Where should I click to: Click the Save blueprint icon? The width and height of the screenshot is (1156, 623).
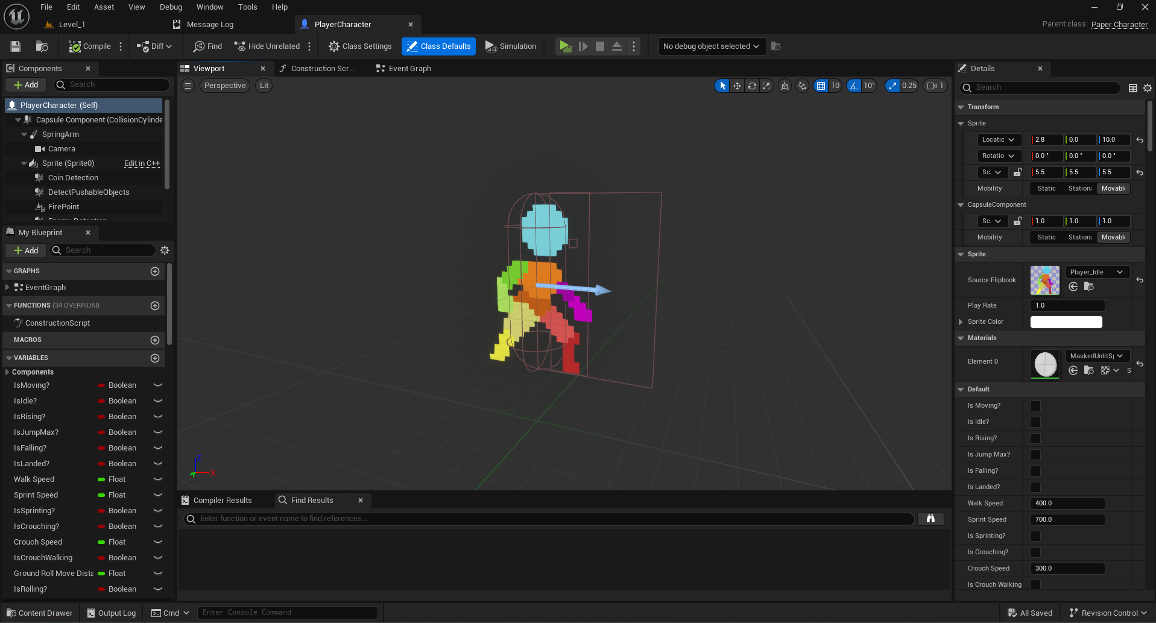tap(16, 46)
